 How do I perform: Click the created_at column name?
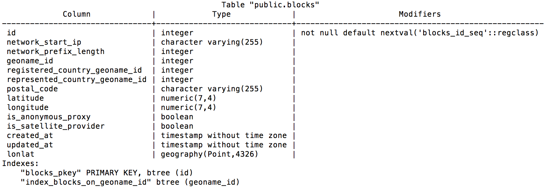(x=30, y=136)
